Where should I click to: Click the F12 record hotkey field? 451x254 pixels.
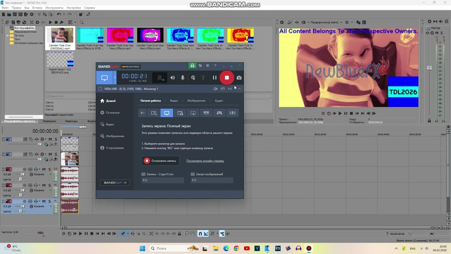pos(163,180)
